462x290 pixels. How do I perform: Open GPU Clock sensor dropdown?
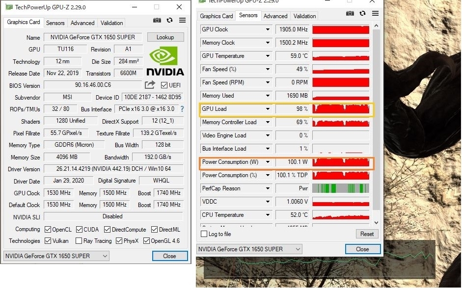click(268, 29)
